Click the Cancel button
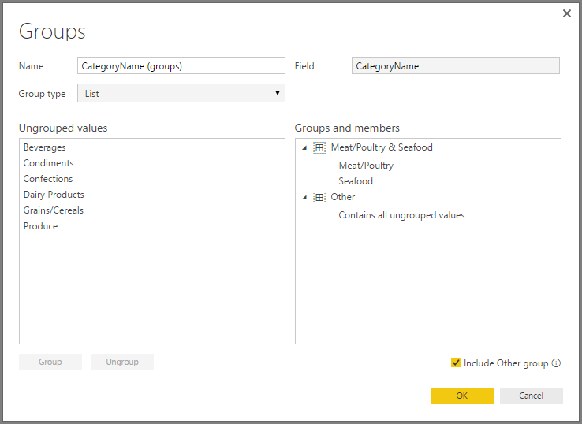The width and height of the screenshot is (582, 424). point(532,396)
